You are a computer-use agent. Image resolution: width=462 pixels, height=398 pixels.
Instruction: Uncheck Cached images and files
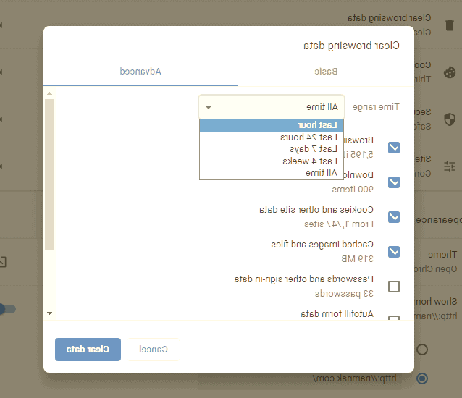394,252
